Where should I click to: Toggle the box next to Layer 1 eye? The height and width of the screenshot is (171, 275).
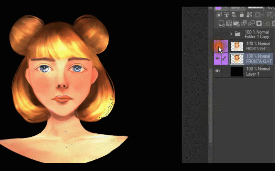[224, 71]
